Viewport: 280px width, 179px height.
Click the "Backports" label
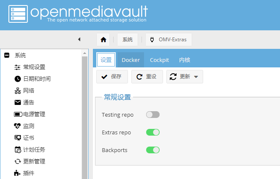coord(114,150)
